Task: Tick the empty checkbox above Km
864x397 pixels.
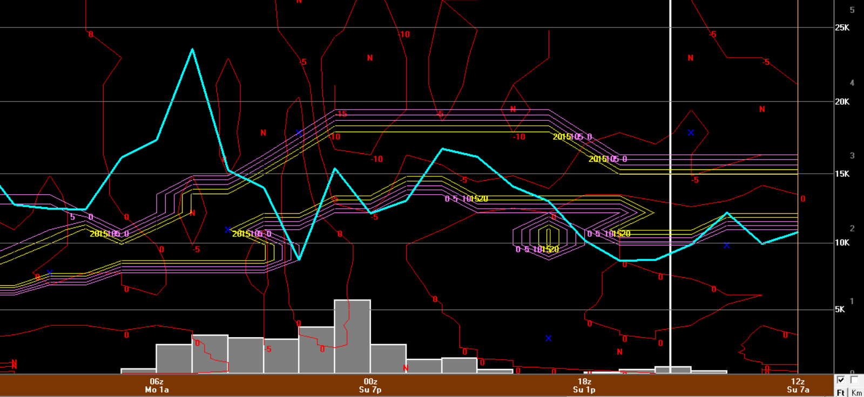Action: pyautogui.click(x=854, y=380)
